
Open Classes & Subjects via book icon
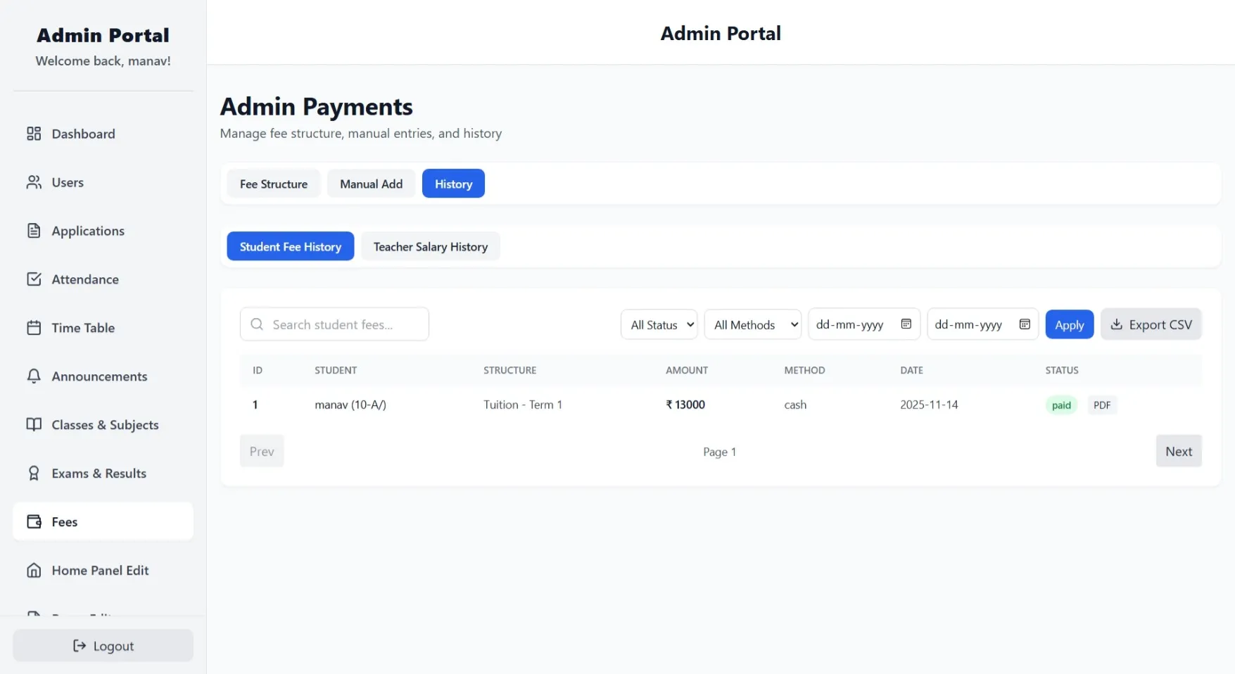tap(34, 424)
